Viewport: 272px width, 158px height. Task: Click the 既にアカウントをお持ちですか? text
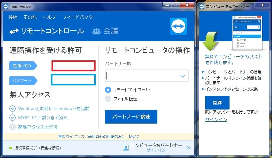232,112
